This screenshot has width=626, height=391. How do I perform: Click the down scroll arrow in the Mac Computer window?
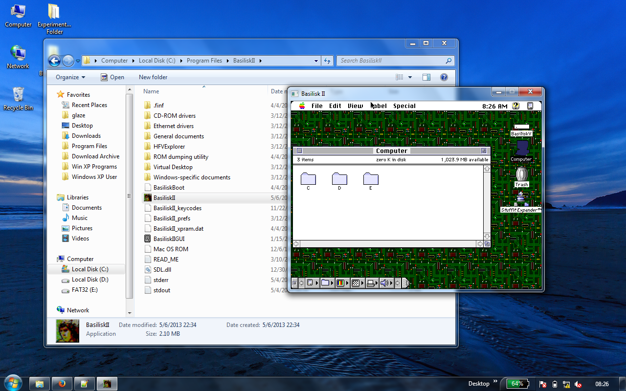[487, 237]
